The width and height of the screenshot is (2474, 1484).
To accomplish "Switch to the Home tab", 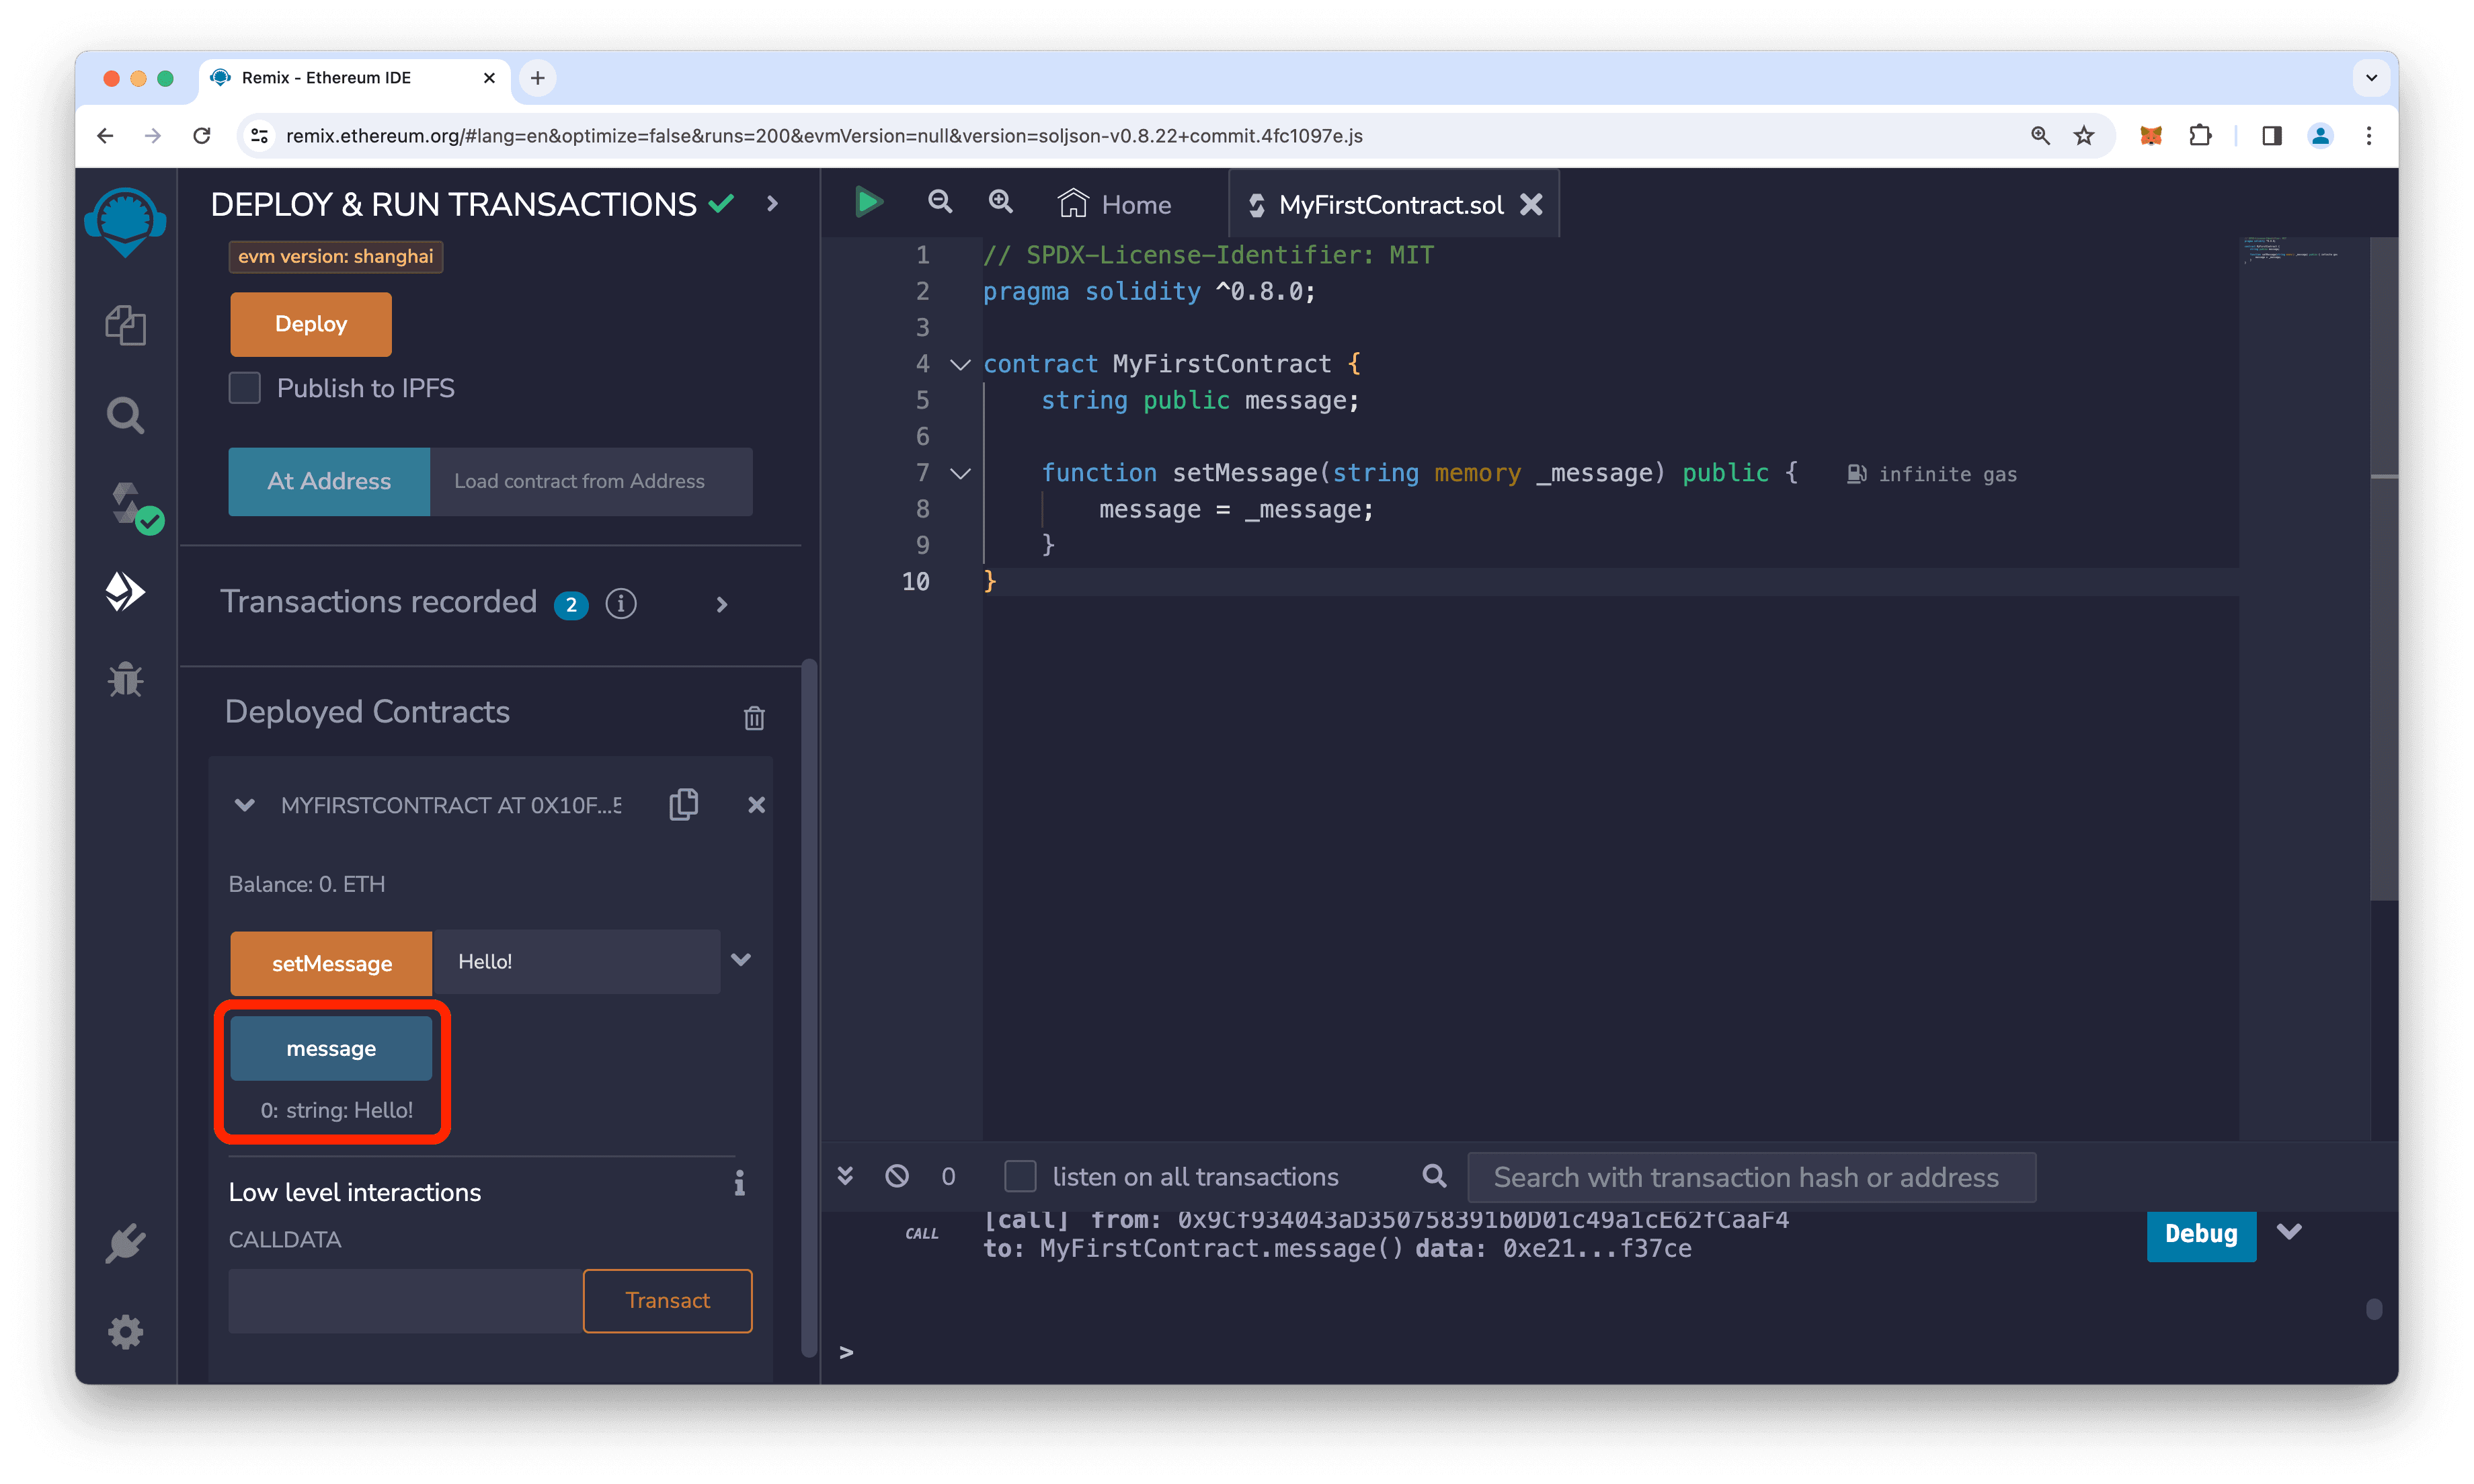I will click(1115, 205).
